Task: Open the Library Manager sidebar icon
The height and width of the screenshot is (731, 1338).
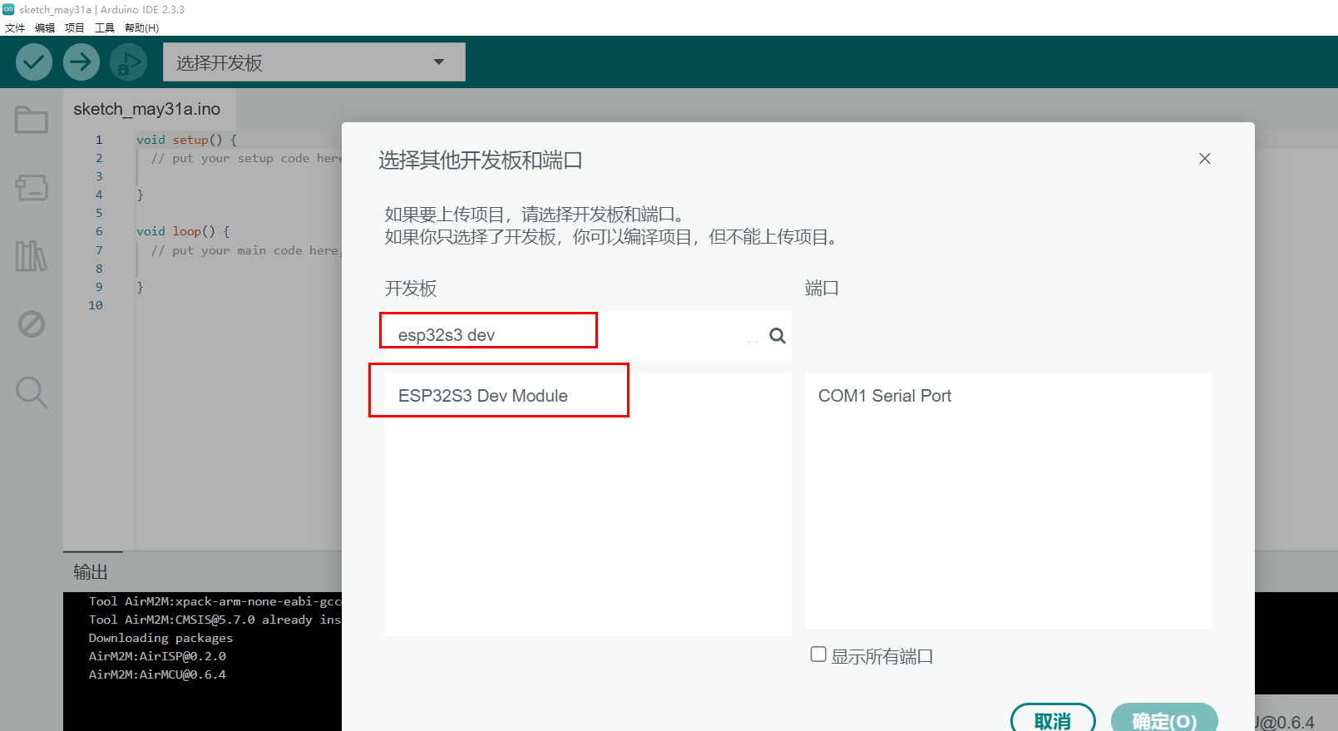Action: (32, 256)
